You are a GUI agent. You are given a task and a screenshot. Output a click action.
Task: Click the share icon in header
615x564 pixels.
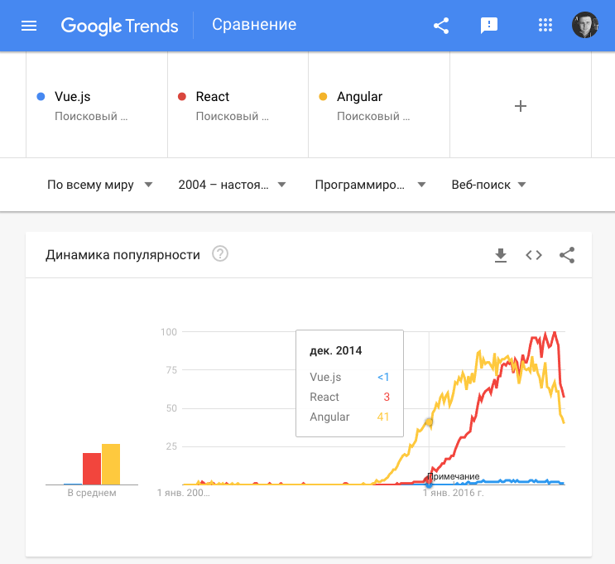coord(441,26)
